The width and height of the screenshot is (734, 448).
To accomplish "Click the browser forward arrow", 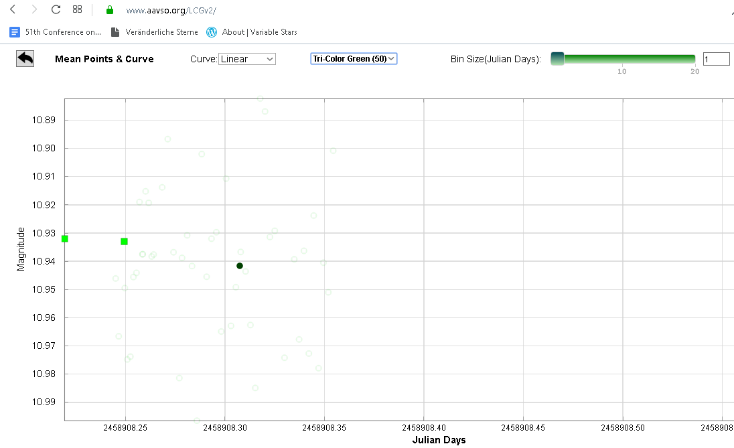I will (x=34, y=10).
